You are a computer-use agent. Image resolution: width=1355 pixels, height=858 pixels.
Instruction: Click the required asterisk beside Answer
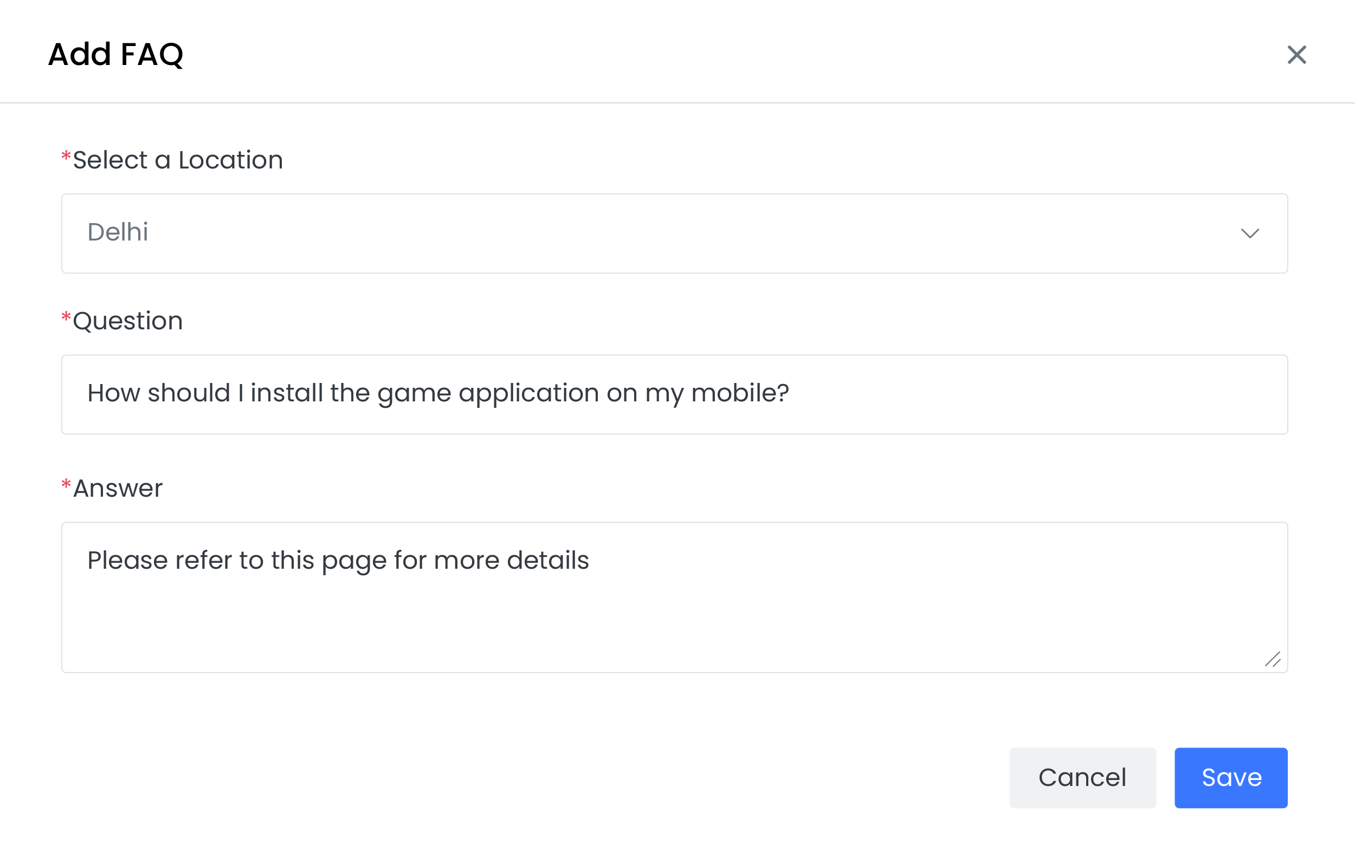coord(66,484)
